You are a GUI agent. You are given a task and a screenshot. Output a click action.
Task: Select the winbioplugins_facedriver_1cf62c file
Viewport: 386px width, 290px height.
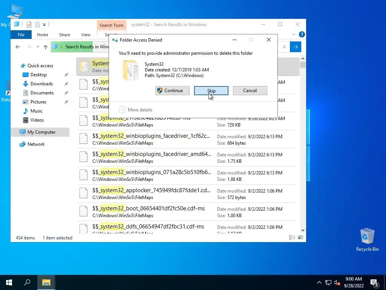187,139
